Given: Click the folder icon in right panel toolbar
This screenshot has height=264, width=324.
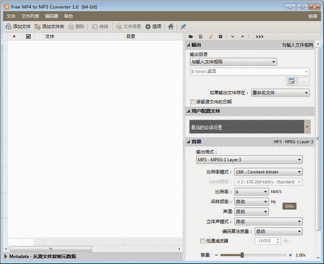Looking at the screenshot, I should click(x=191, y=37).
